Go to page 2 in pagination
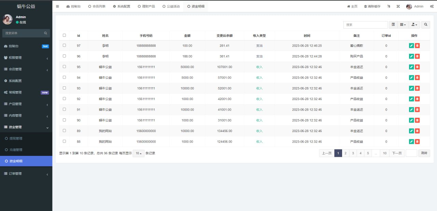The width and height of the screenshot is (437, 211). 346,153
